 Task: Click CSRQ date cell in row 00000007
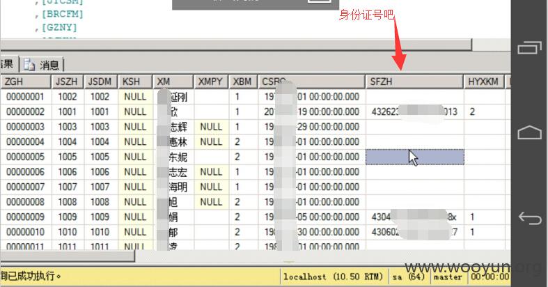(x=312, y=187)
